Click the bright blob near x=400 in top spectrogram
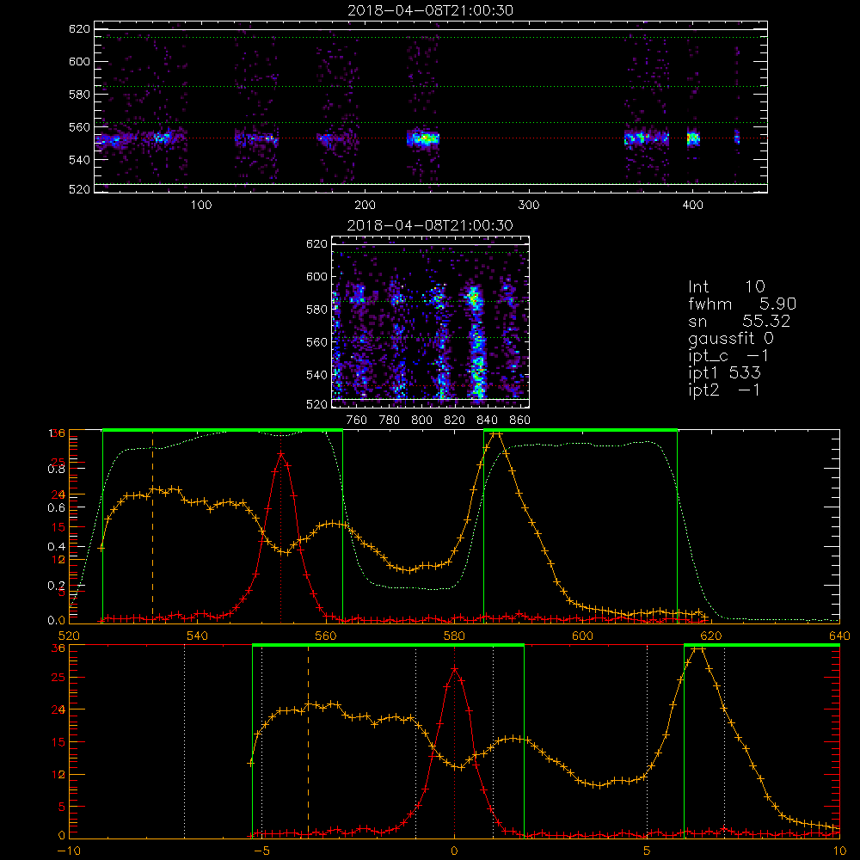This screenshot has height=860, width=860. [x=693, y=138]
